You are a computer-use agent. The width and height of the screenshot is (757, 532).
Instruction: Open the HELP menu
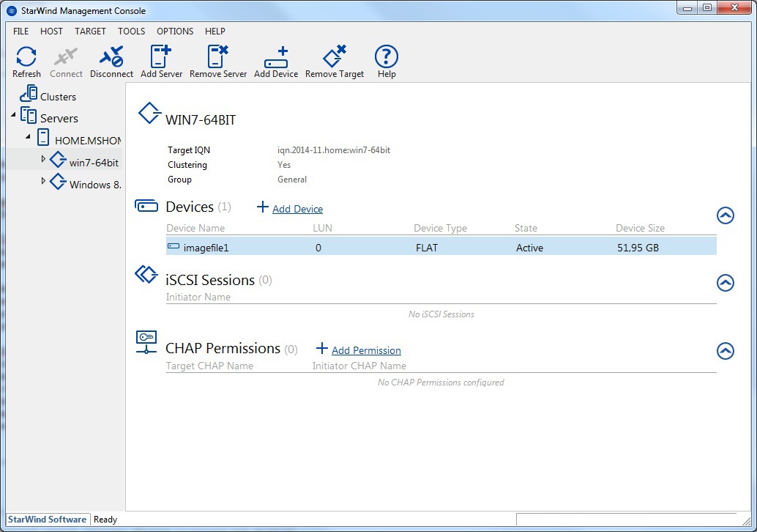pos(215,31)
